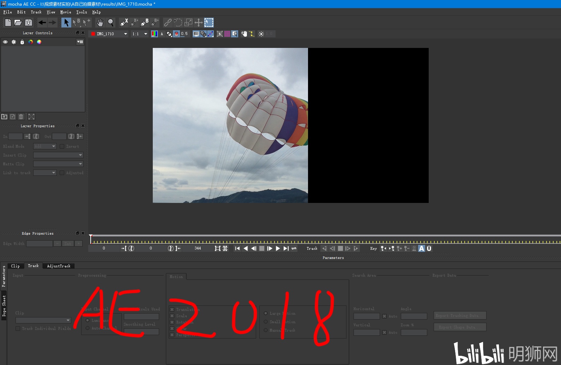Open the Blend Mode Add dropdown
Screen dimensions: 561x365
pyautogui.click(x=45, y=146)
